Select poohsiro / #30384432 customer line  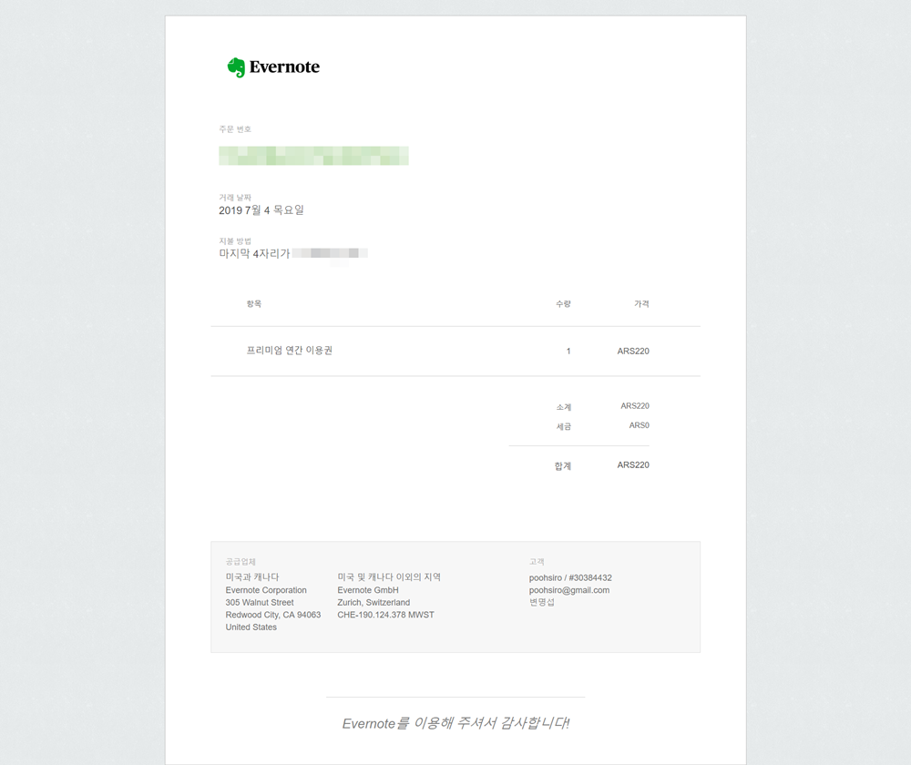(x=570, y=578)
